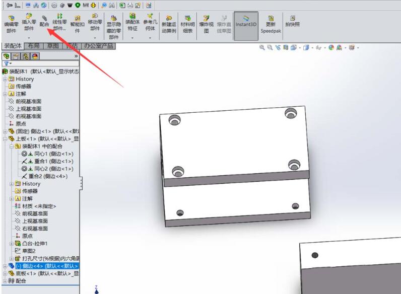
Task: Switch to the 布局 tab
Action: tap(34, 46)
